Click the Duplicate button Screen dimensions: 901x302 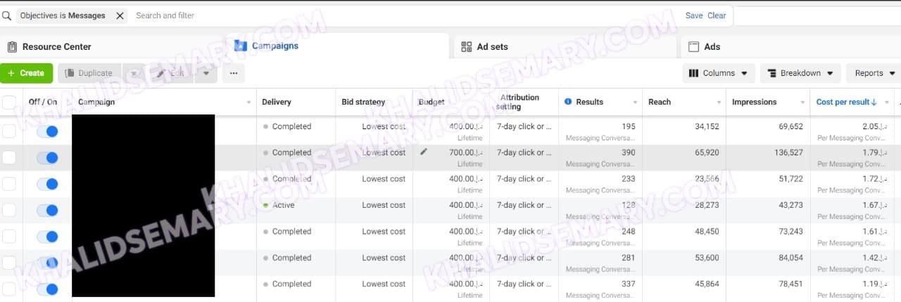[x=89, y=73]
